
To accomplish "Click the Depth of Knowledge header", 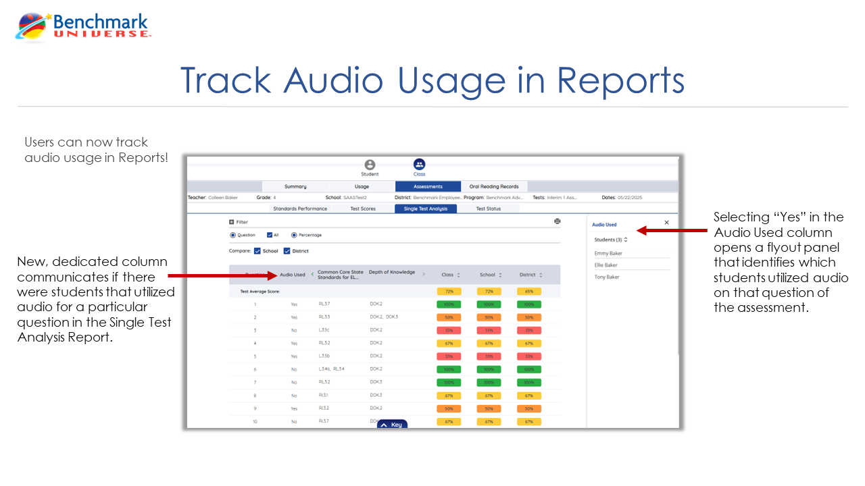I will [x=392, y=273].
